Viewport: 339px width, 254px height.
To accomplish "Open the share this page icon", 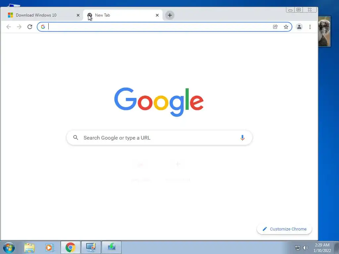I will (x=275, y=27).
